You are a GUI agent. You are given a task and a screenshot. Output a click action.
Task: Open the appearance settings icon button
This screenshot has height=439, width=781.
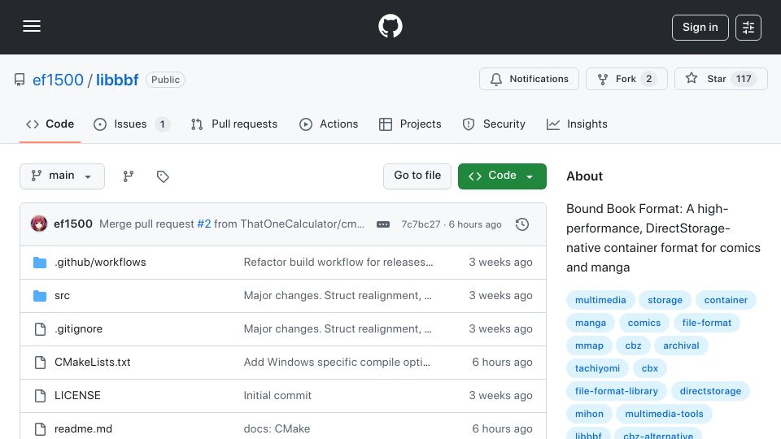point(748,28)
